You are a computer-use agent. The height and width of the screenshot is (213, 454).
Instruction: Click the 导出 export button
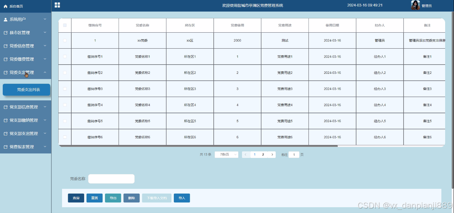click(113, 198)
